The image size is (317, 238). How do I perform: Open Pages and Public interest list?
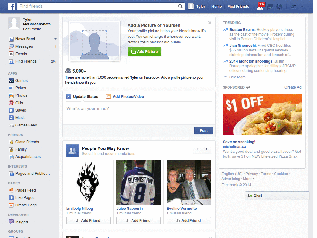tap(33, 174)
